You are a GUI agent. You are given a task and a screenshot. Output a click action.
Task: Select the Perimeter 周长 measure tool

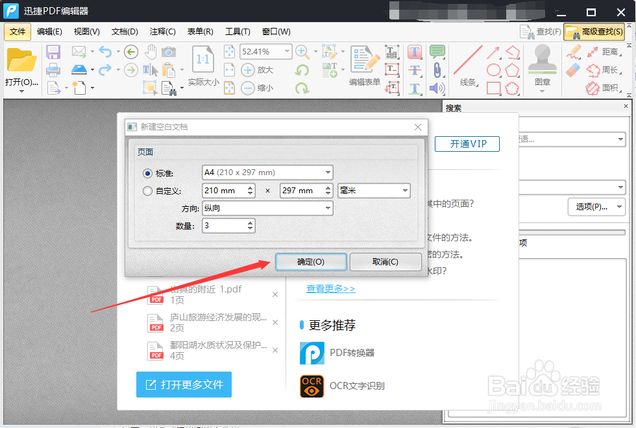(604, 70)
